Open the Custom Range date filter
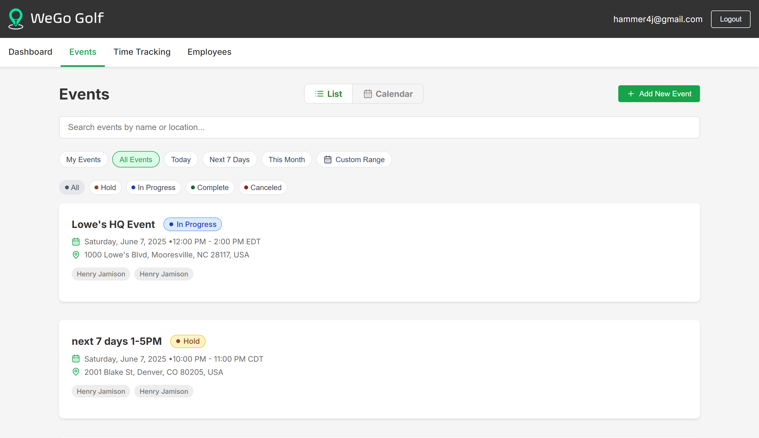 [x=354, y=160]
